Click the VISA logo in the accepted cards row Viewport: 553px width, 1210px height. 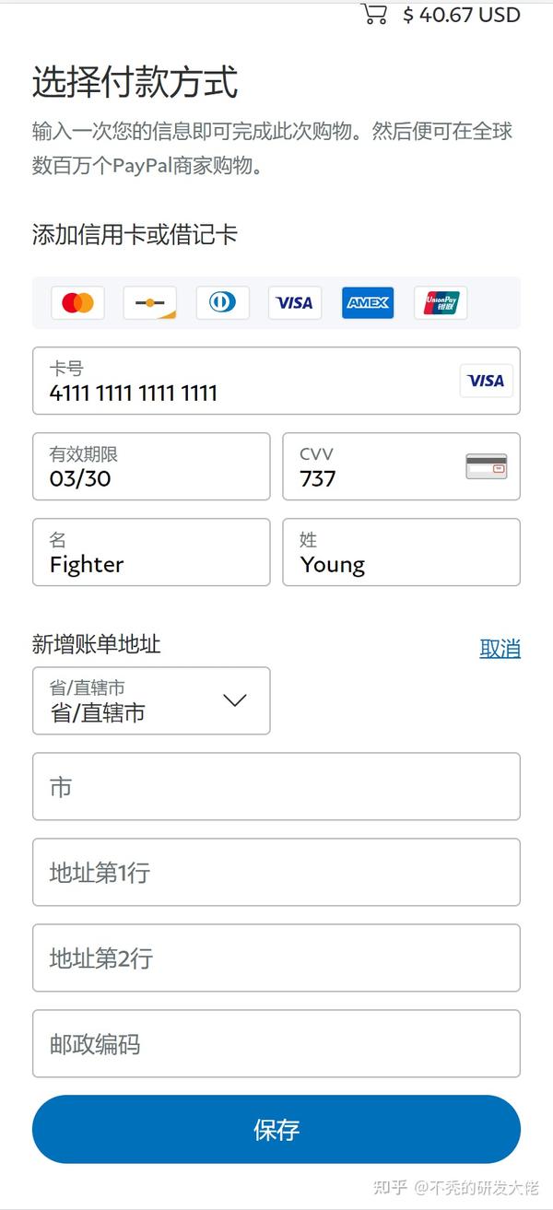(294, 302)
